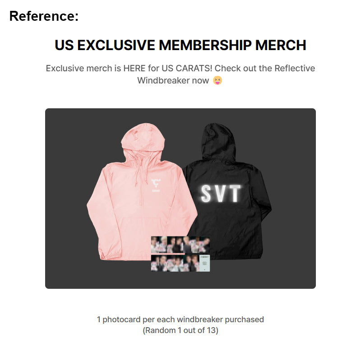Select the mint green info card
Viewport: 361px width, 361px height.
click(x=204, y=263)
